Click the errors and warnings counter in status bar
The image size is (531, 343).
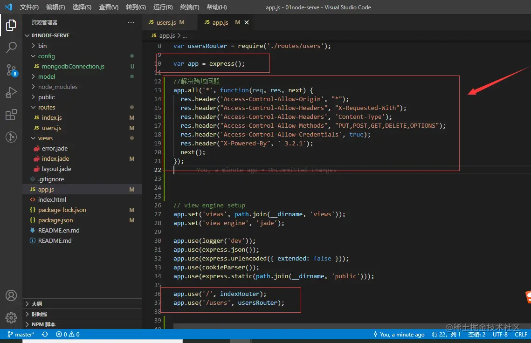tap(68, 334)
